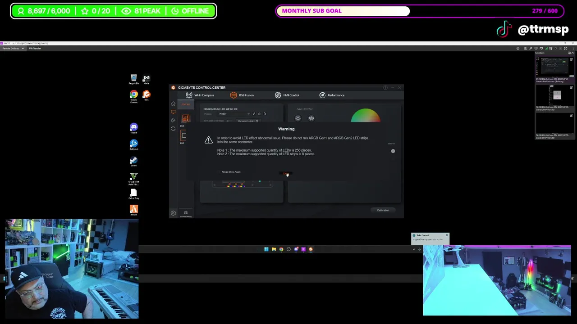Click the help question mark icon
This screenshot has width=577, height=324.
tap(385, 88)
